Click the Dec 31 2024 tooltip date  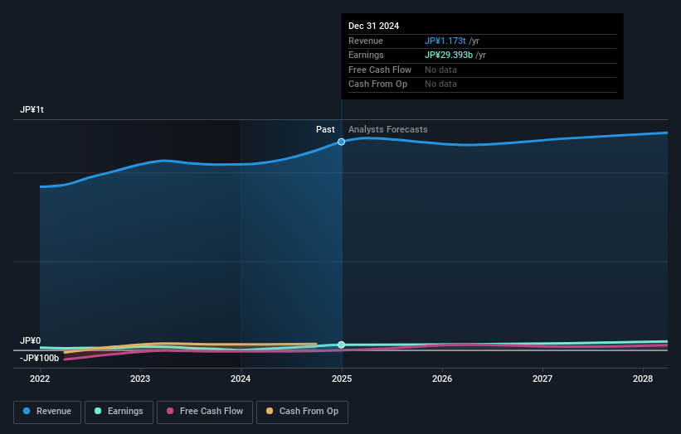pos(373,26)
